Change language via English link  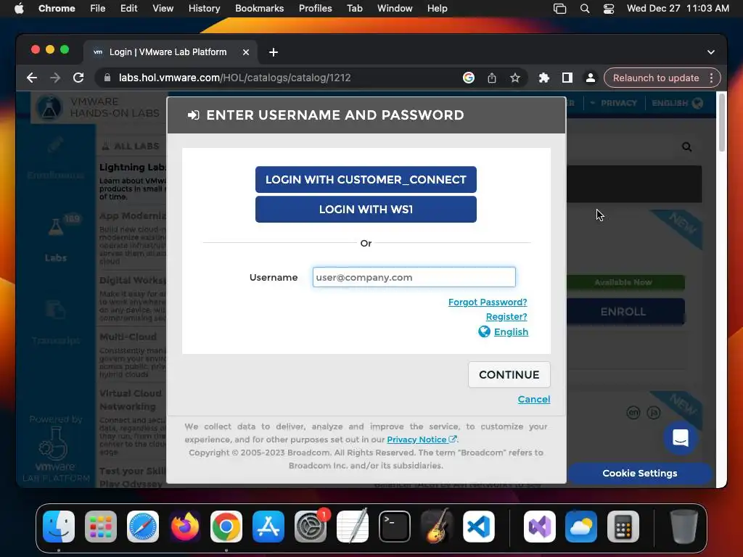[x=511, y=331]
